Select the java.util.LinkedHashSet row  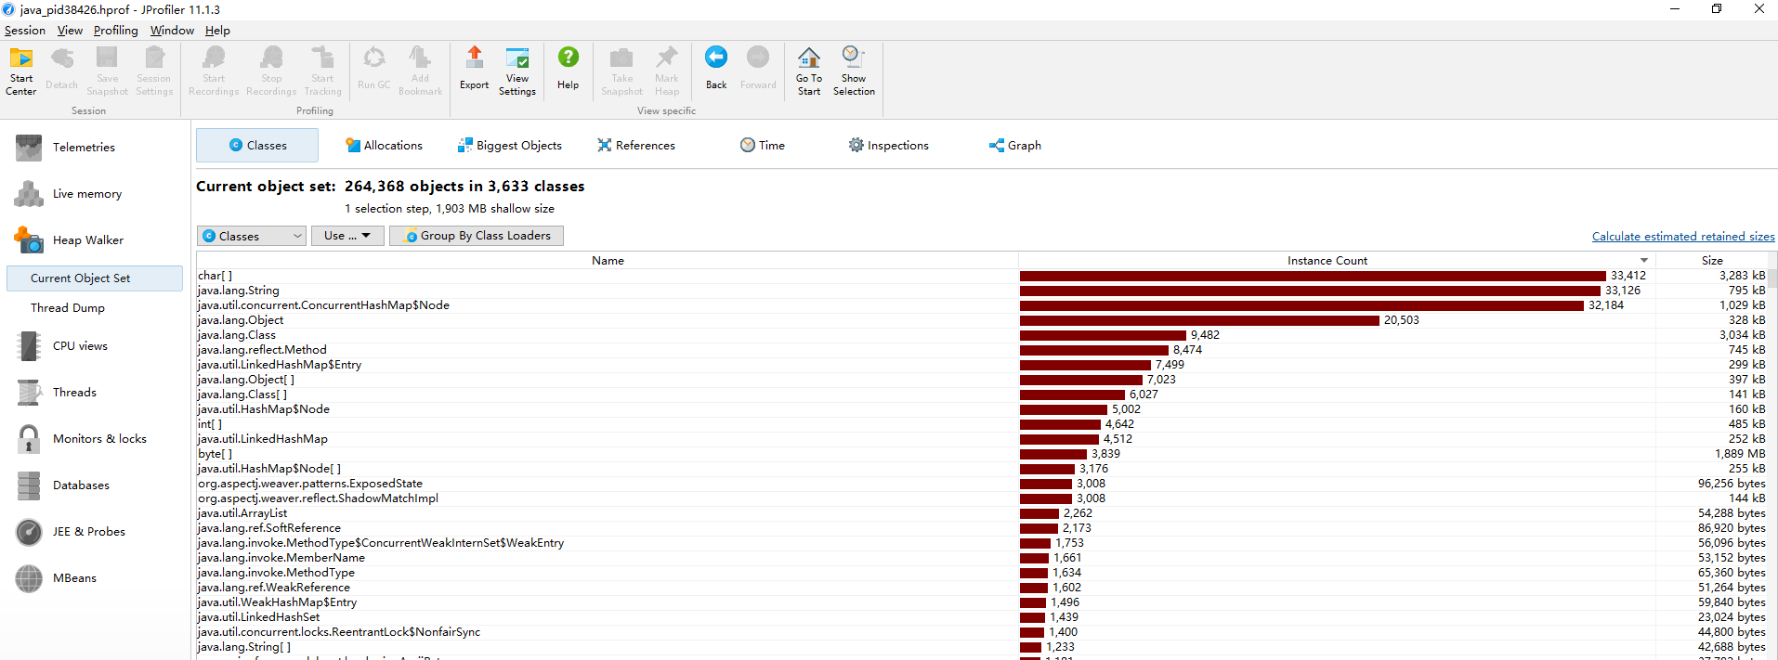(x=981, y=617)
